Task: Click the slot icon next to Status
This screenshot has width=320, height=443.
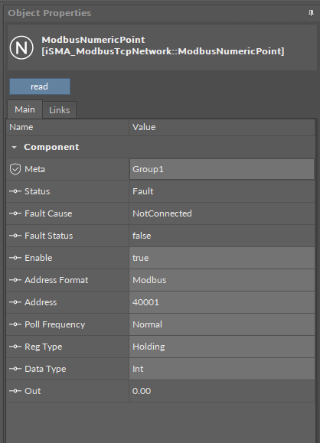Action: [15, 191]
